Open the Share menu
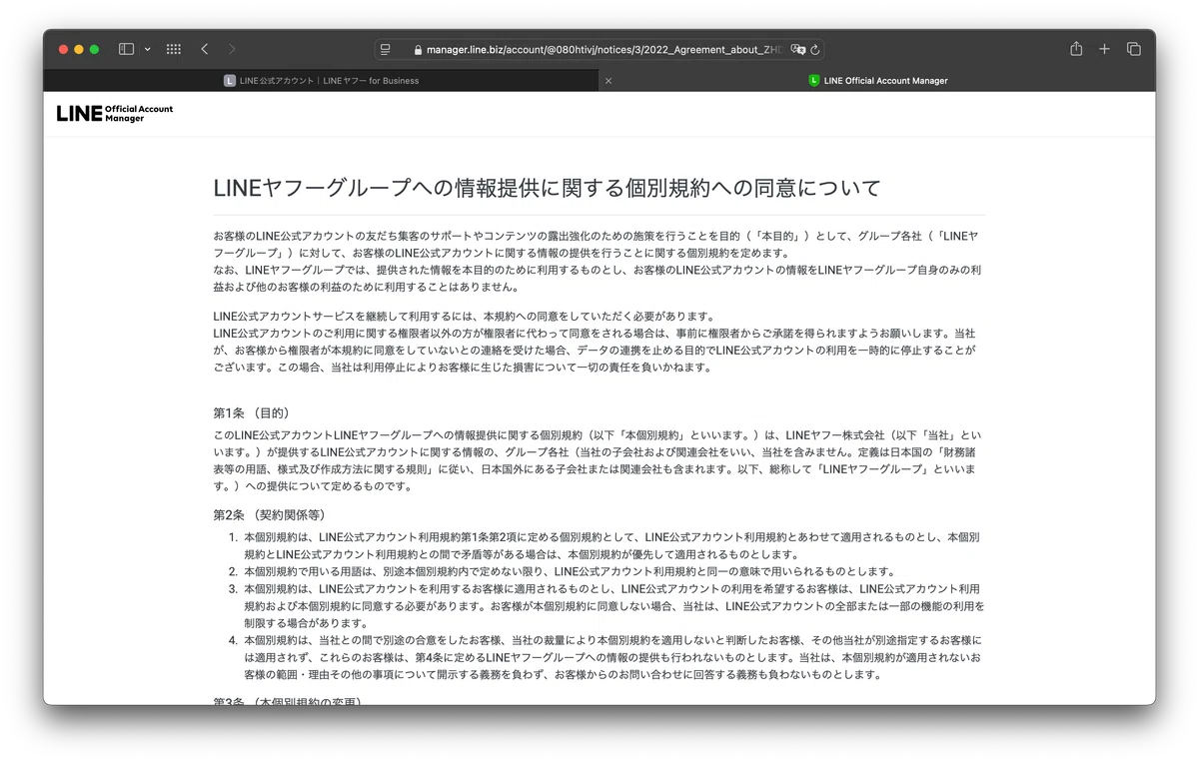This screenshot has width=1199, height=762. 1076,49
